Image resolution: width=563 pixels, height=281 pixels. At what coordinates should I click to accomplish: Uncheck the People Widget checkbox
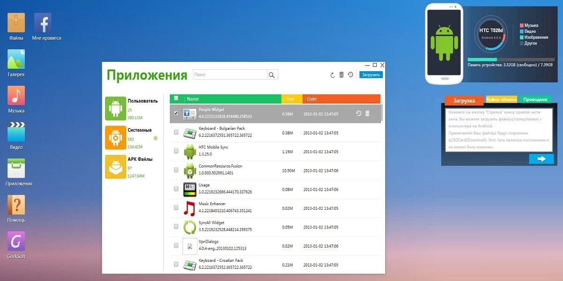[x=176, y=113]
